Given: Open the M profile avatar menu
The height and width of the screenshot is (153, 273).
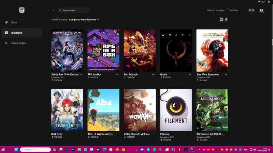Looking at the screenshot, I should 261,11.
